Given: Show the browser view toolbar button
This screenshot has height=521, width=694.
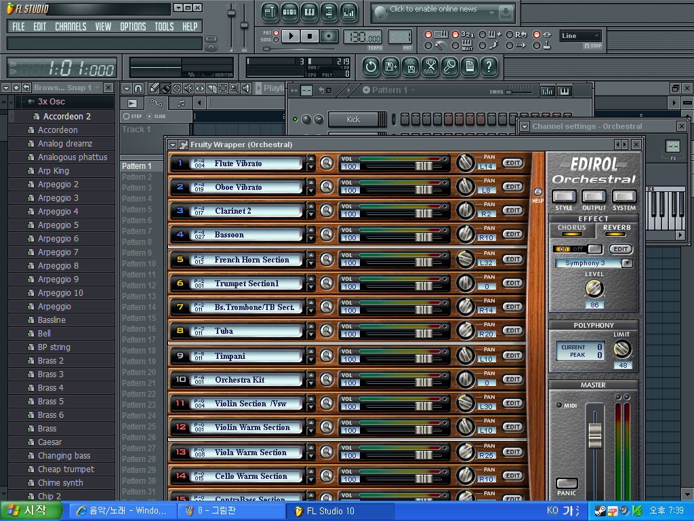Looking at the screenshot, I should (329, 12).
